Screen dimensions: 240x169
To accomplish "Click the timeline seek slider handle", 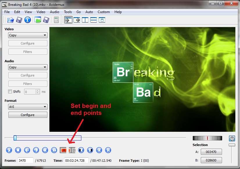I will tap(15, 138).
